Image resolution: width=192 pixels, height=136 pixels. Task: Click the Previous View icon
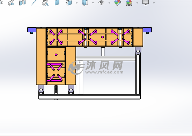[x=11, y=3]
